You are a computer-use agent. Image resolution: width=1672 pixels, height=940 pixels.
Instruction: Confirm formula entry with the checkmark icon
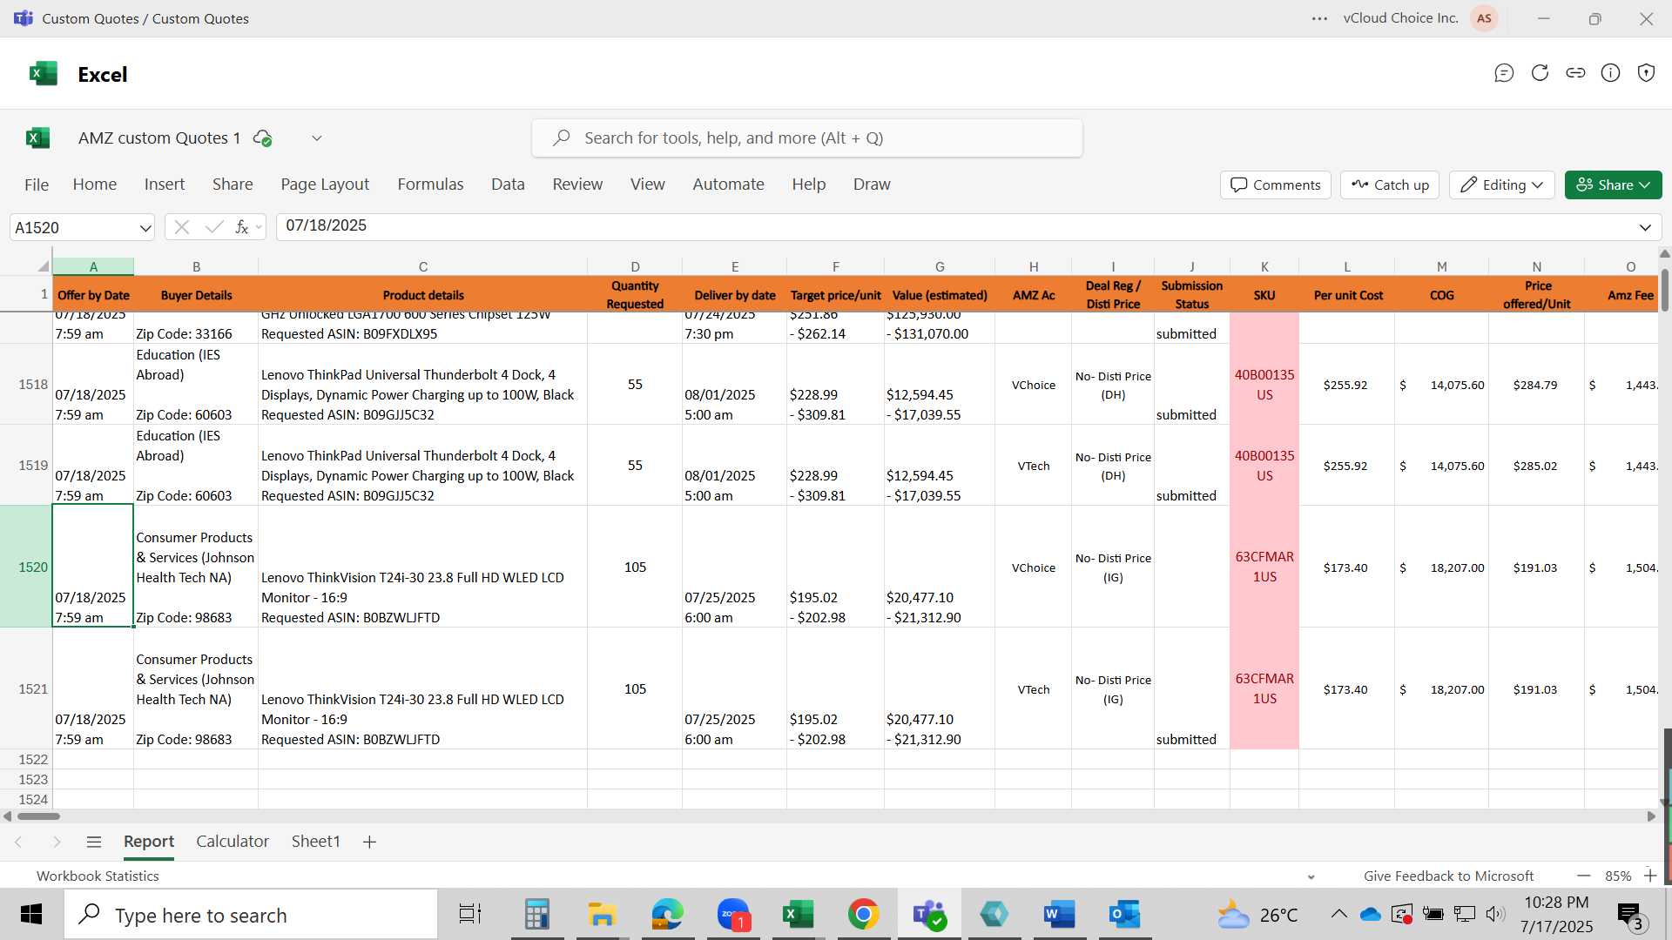[x=213, y=227]
